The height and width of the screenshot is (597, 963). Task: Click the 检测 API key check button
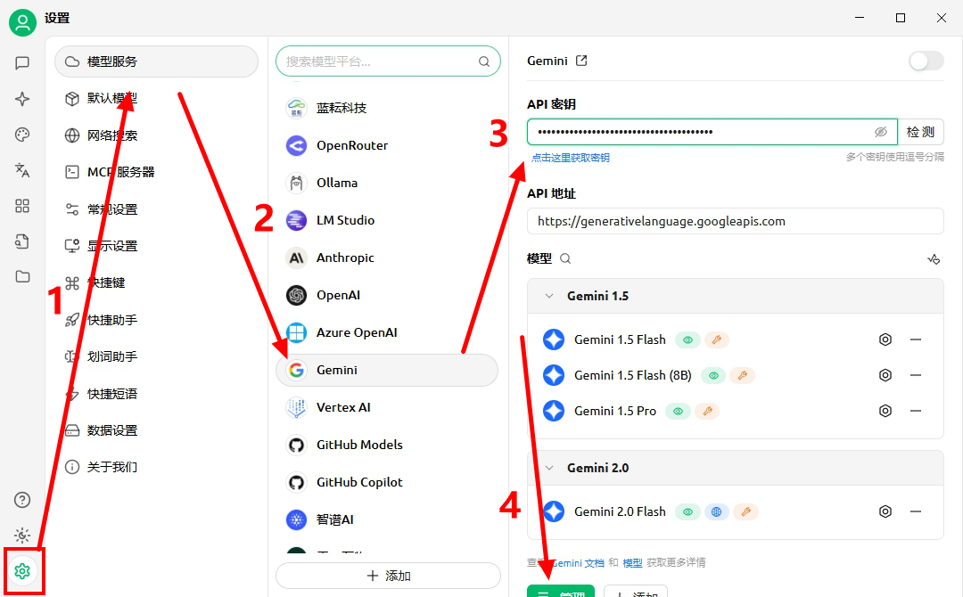(x=920, y=132)
